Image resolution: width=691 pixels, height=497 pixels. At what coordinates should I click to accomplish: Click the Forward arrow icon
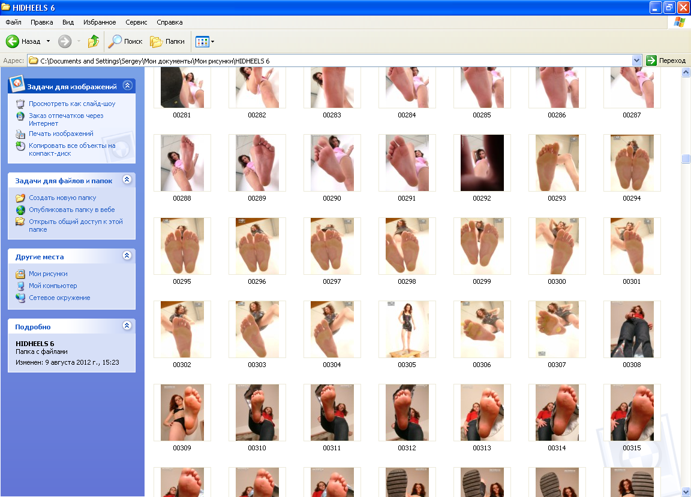(x=65, y=41)
